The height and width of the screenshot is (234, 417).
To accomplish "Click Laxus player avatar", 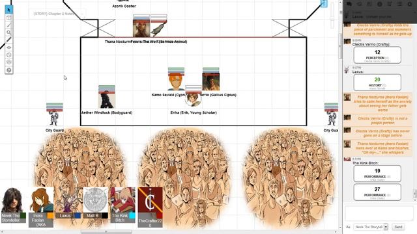I will click(68, 200).
